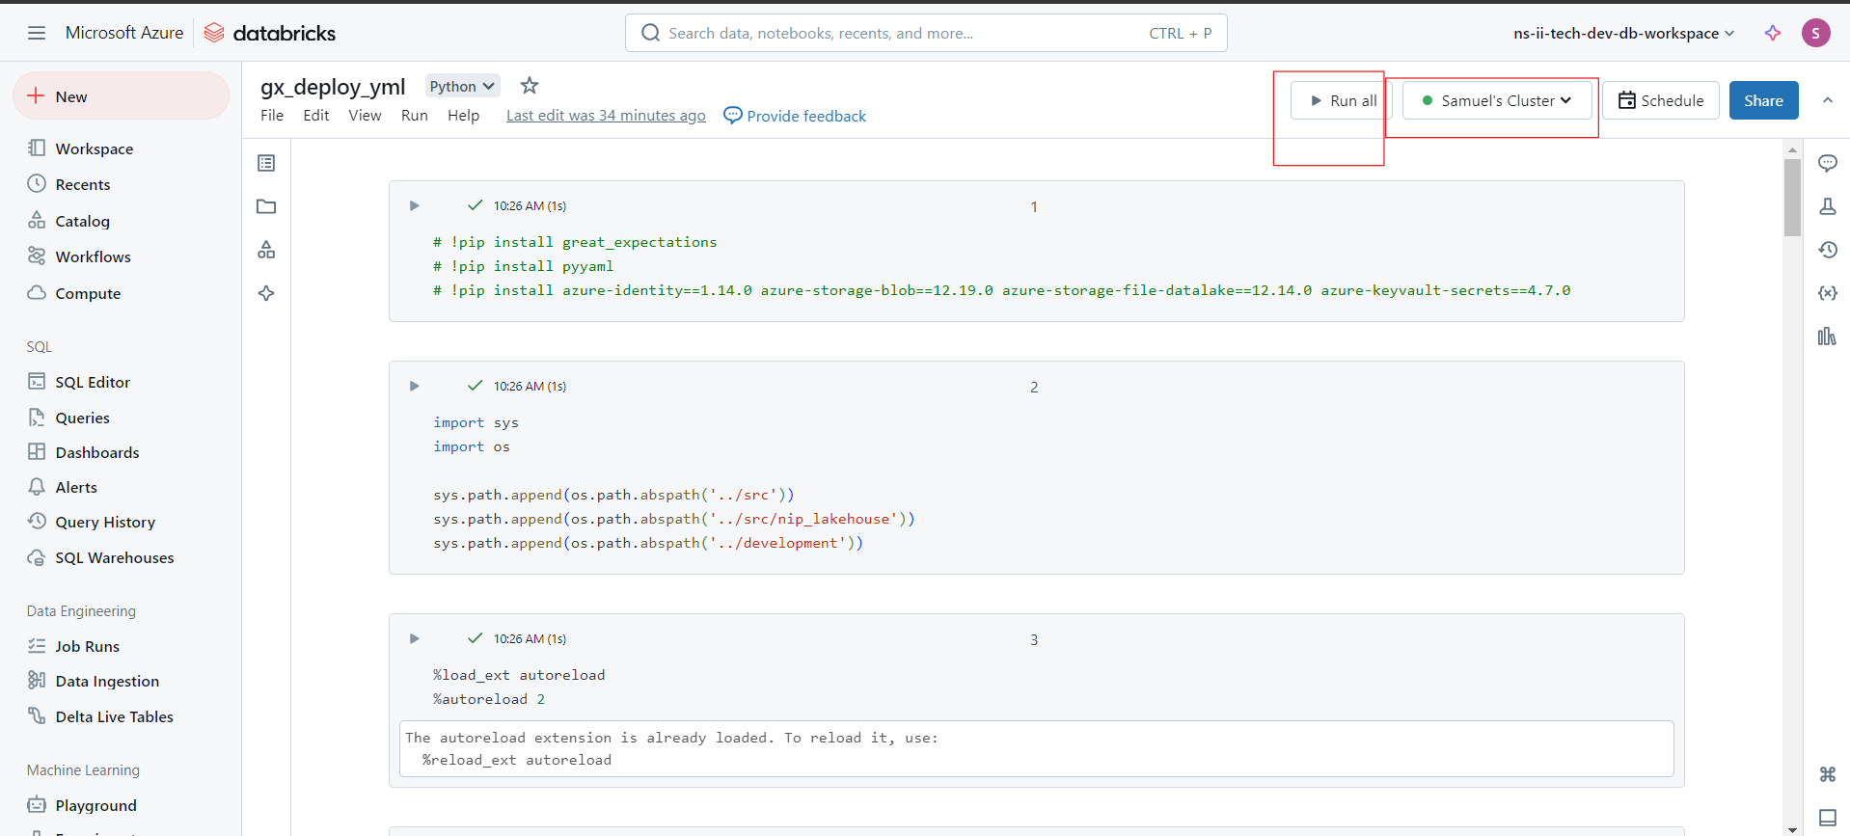Run cell 1 with play icon
Screen dimensions: 1850x836
tap(414, 205)
